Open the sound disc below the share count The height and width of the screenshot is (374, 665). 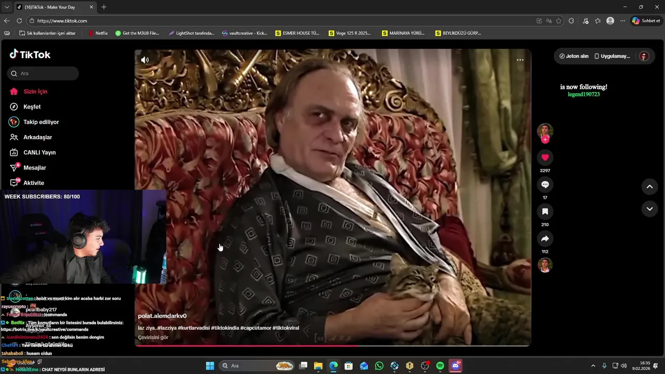(x=545, y=265)
